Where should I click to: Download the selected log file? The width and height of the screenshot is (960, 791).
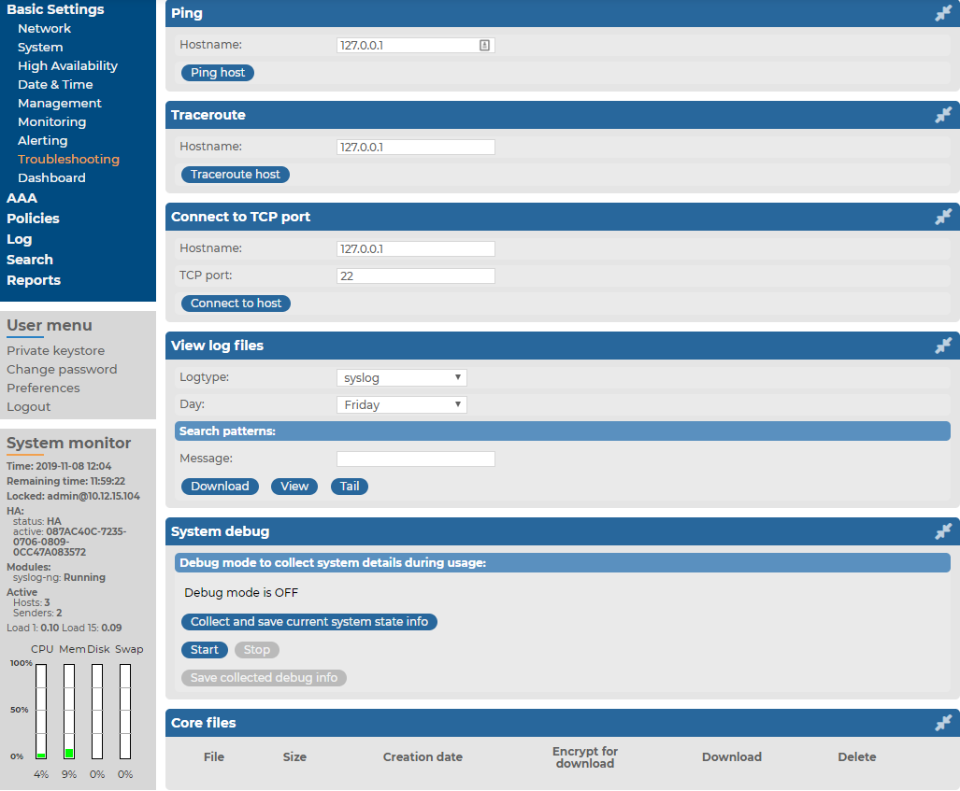(x=220, y=487)
